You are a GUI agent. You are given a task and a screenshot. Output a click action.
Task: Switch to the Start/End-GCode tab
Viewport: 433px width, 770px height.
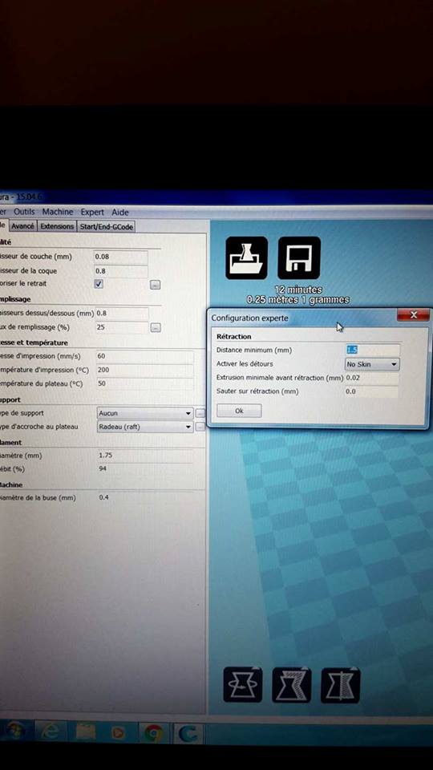tap(106, 227)
